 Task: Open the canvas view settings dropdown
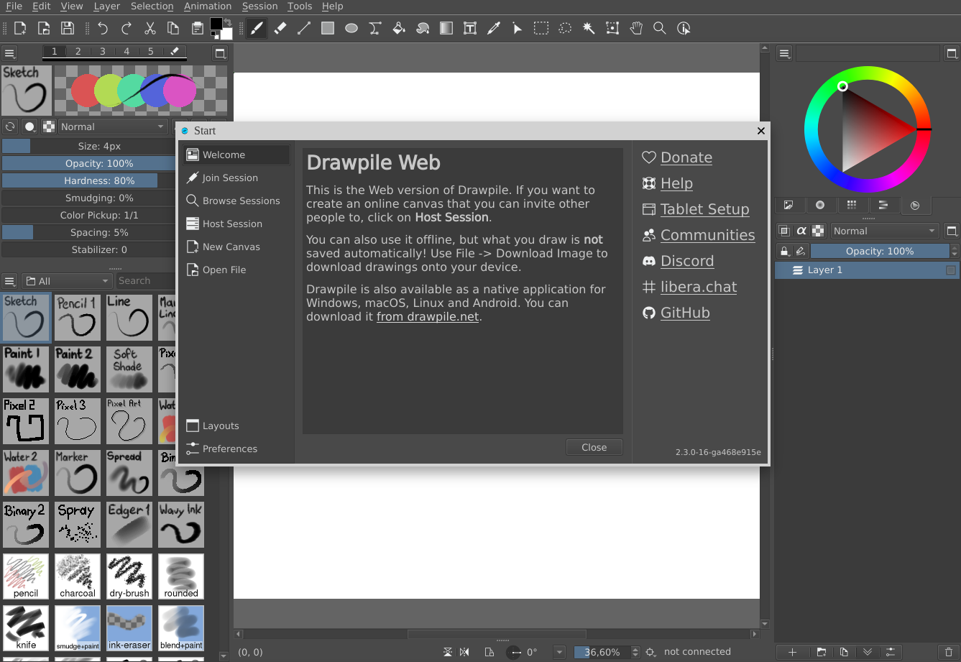coord(650,652)
